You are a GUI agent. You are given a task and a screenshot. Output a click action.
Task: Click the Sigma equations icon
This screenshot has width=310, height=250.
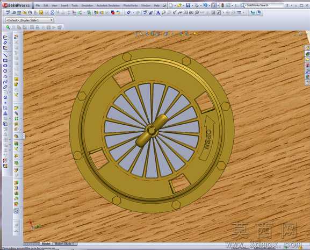tap(52, 13)
